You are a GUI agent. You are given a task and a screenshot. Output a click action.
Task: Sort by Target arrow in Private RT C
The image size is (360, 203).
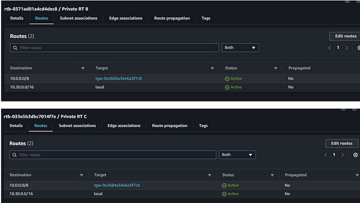pos(209,175)
